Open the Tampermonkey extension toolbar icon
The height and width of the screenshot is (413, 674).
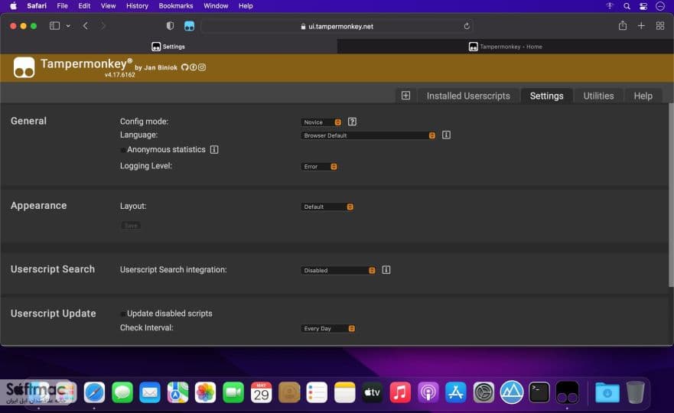189,26
